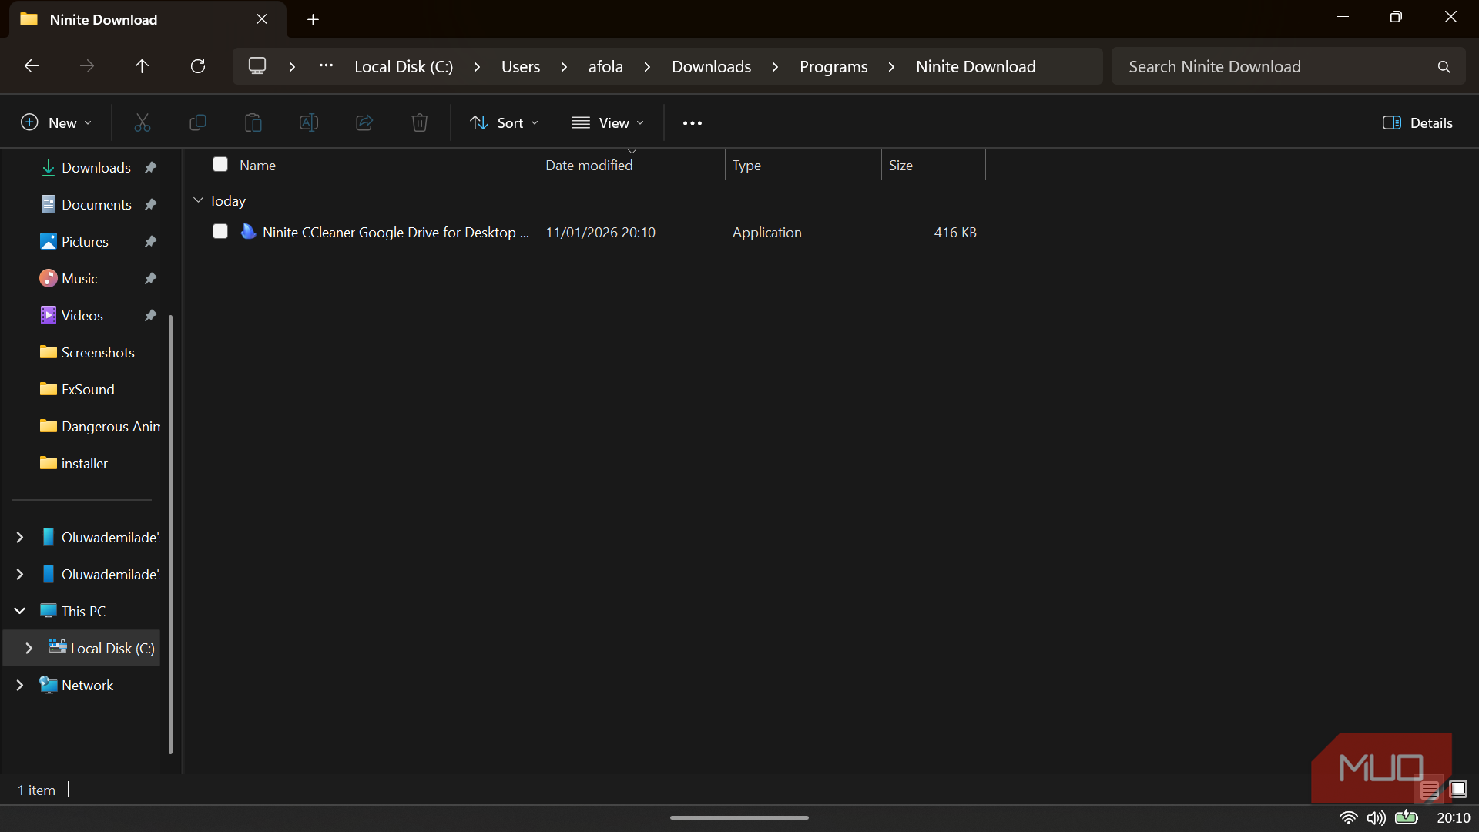Open the View options dropdown
The width and height of the screenshot is (1479, 832).
pos(608,123)
